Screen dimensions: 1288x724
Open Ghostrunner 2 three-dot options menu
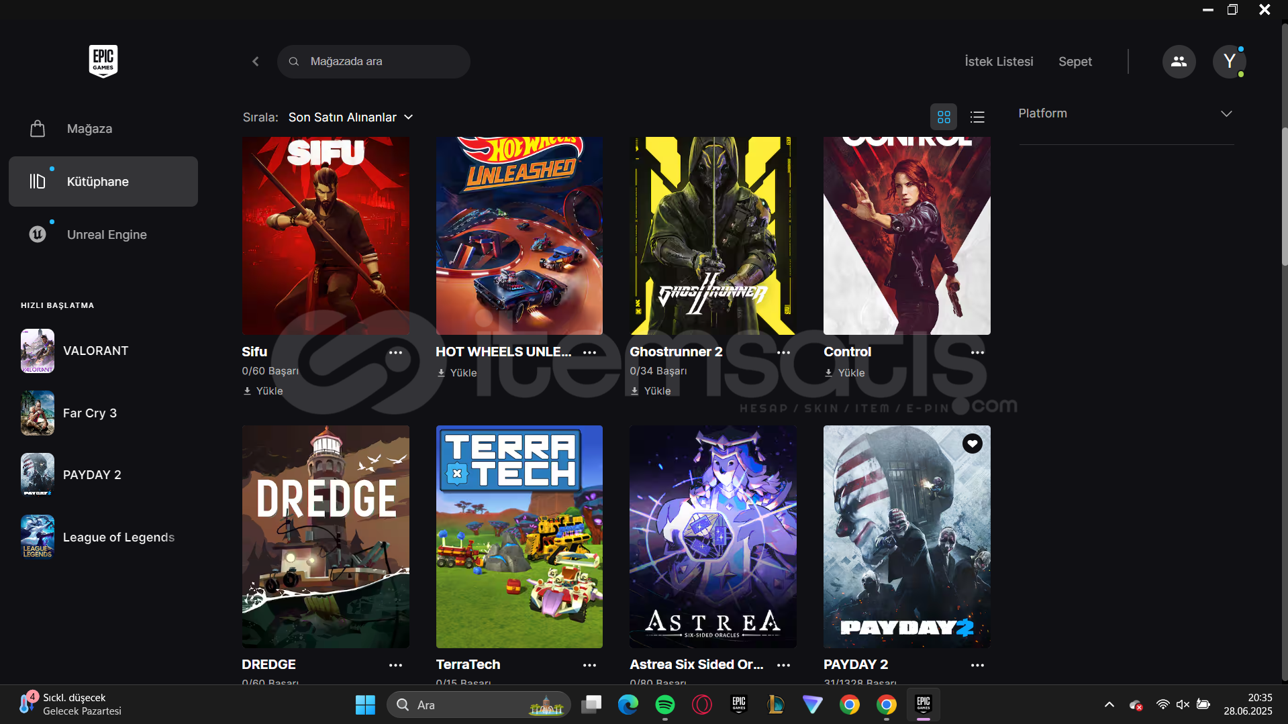(x=783, y=352)
